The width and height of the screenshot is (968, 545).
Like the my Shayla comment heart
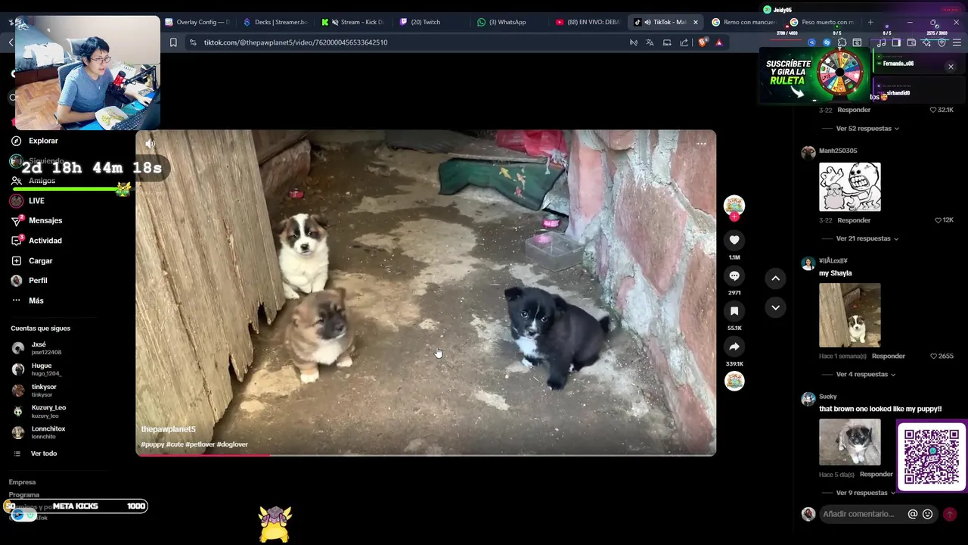[x=933, y=356]
